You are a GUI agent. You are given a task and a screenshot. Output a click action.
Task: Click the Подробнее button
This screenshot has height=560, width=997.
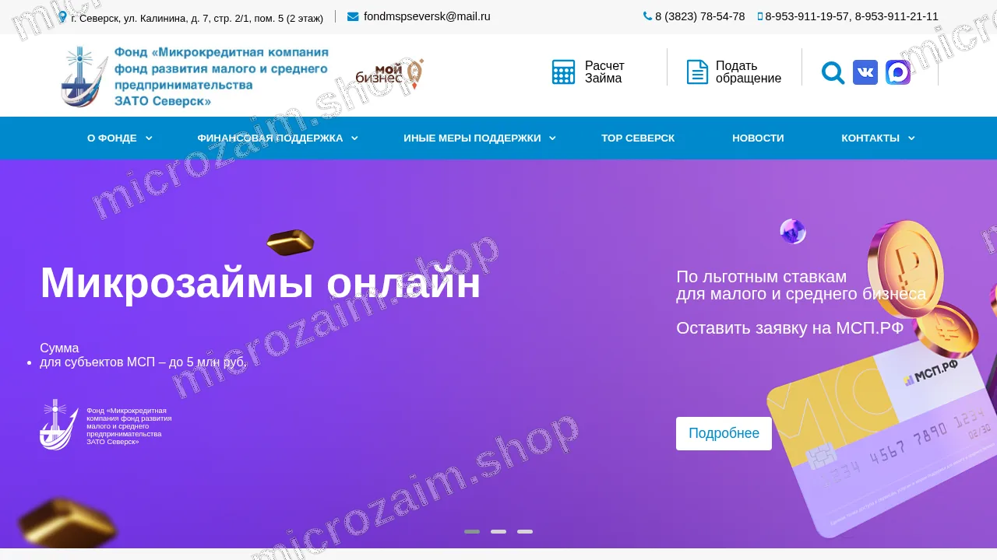point(724,433)
